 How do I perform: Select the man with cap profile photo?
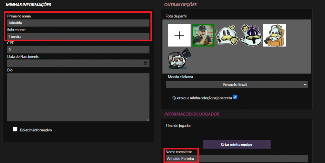[x=203, y=35]
